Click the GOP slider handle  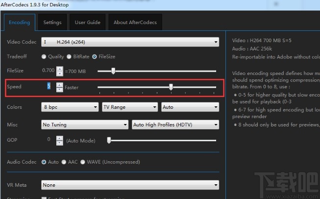point(109,140)
